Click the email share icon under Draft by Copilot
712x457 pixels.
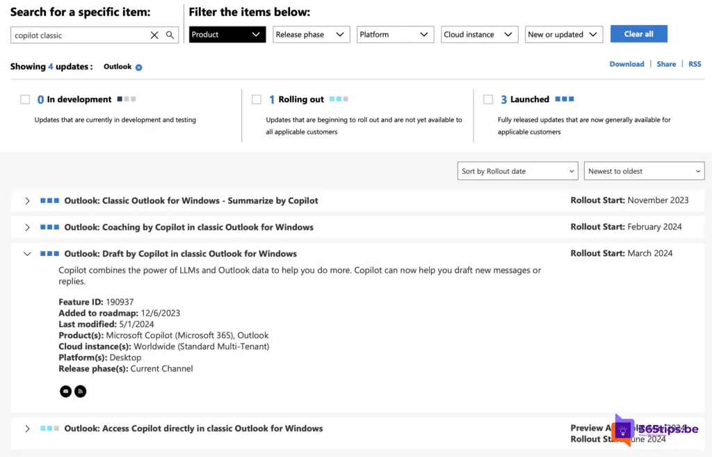[x=66, y=391]
